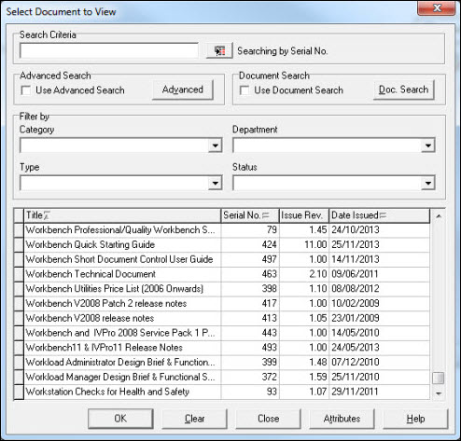Enable Use Advanced Search checkbox
Screen dimensions: 461x441
click(26, 90)
